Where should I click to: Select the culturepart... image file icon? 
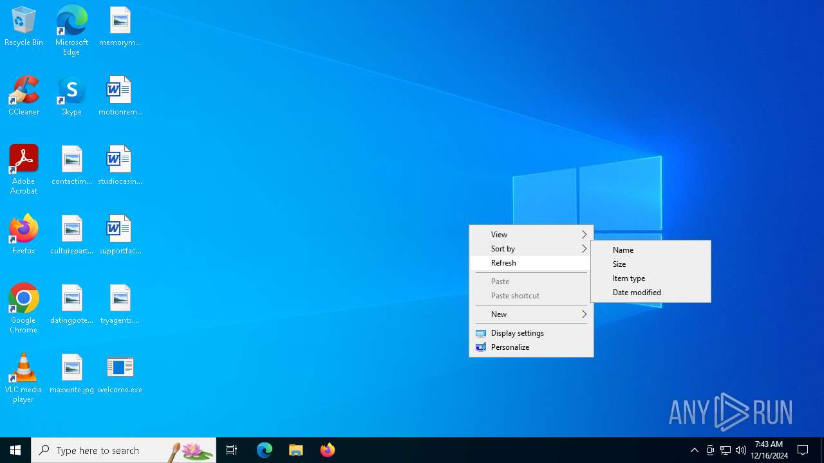click(x=71, y=235)
